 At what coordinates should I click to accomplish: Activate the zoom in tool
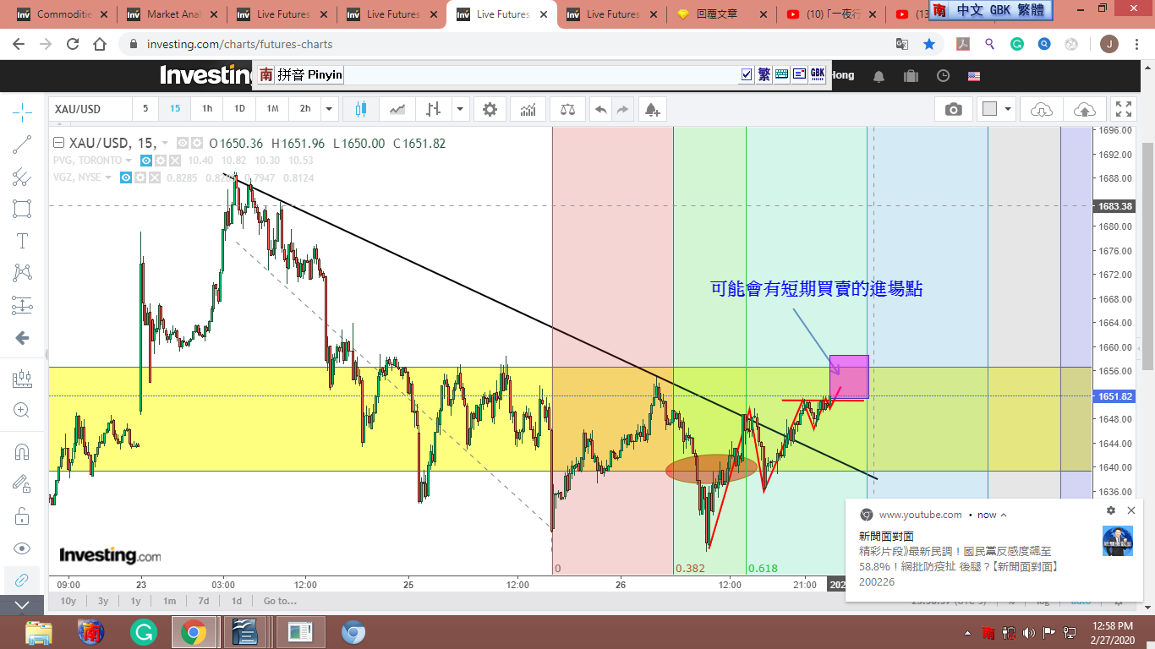(x=22, y=411)
